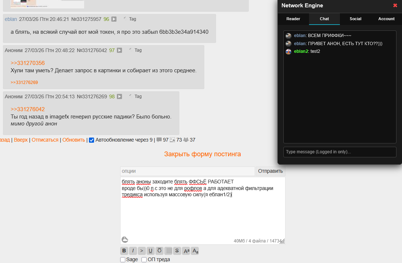Open the Social tab
This screenshot has height=263, width=402.
pos(355,19)
